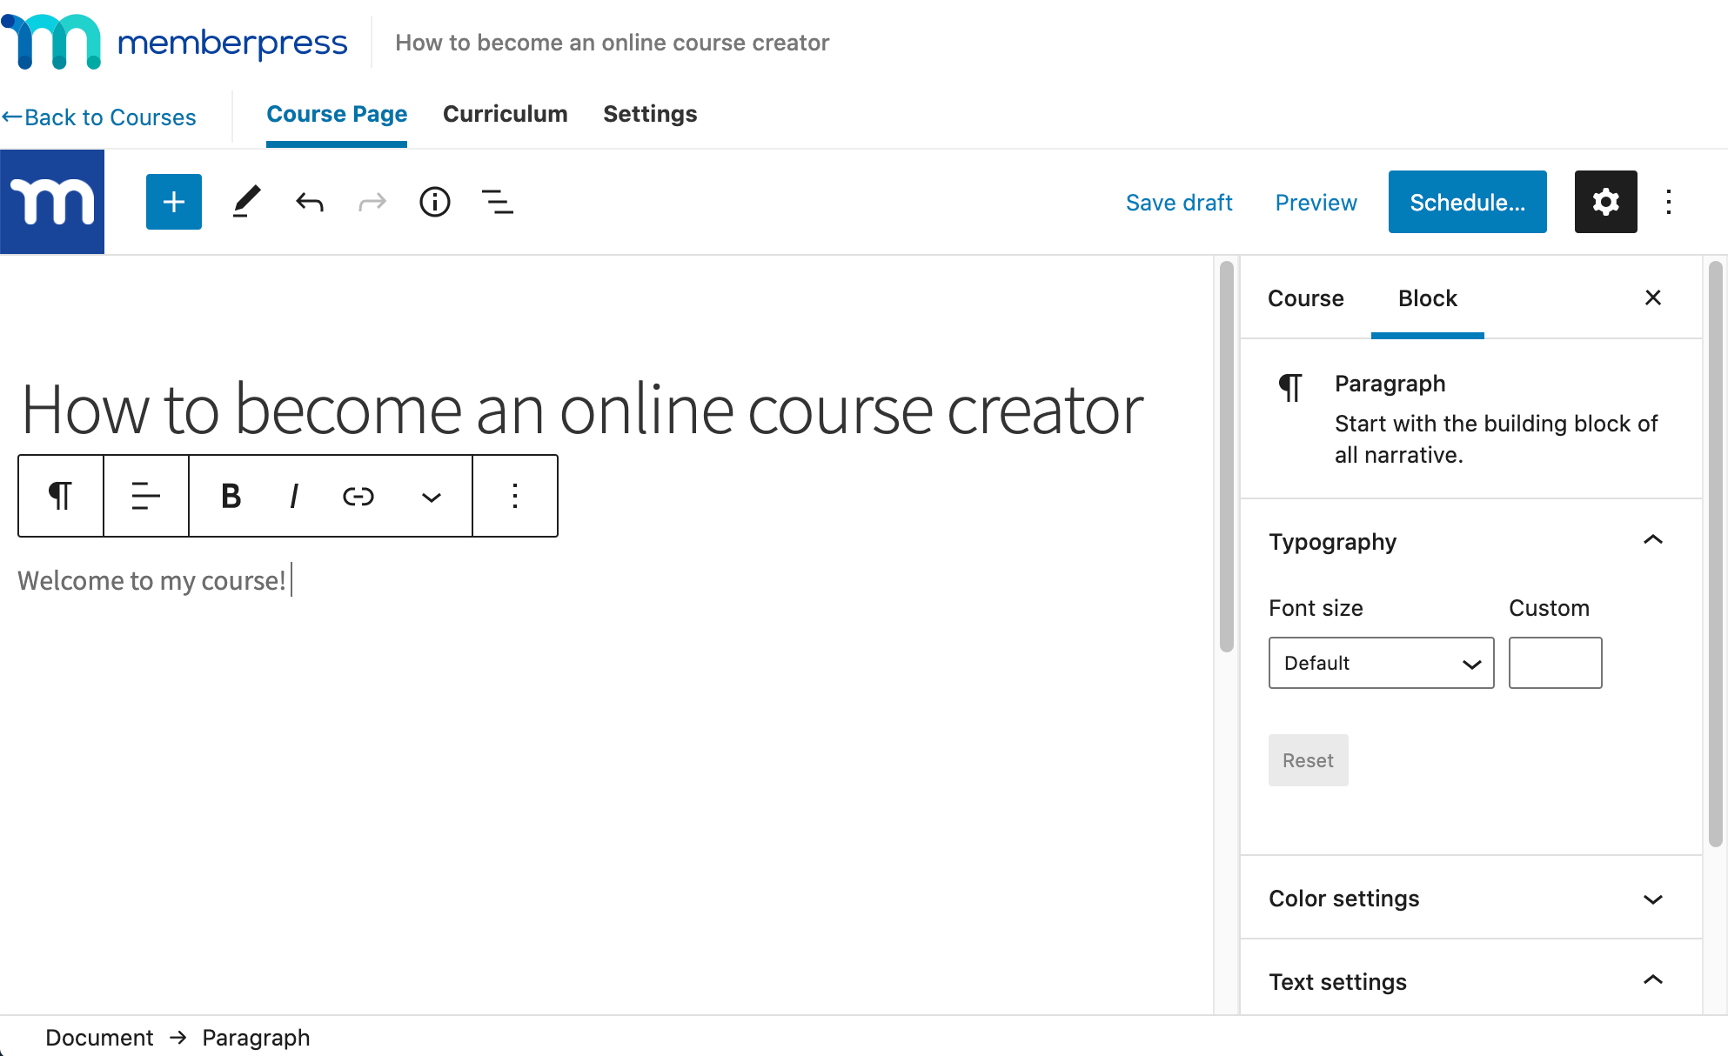Image resolution: width=1728 pixels, height=1056 pixels.
Task: Switch to the Course sidebar tab
Action: pos(1305,298)
